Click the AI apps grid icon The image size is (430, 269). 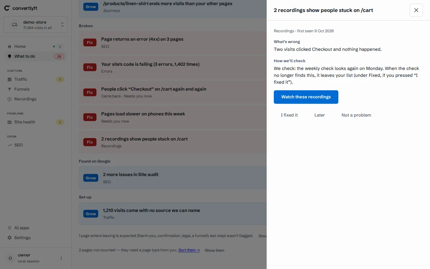coord(10,228)
